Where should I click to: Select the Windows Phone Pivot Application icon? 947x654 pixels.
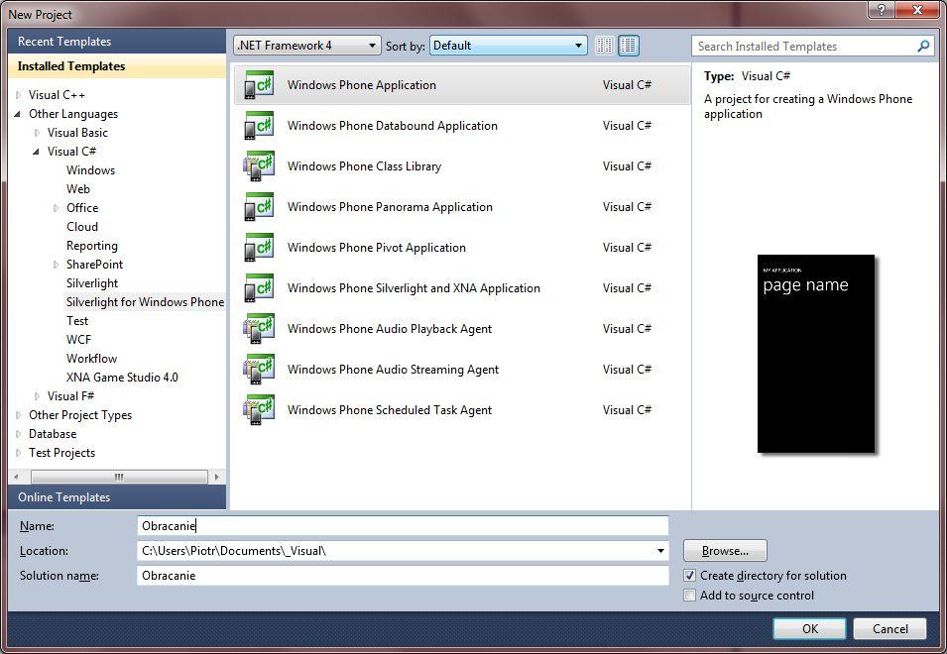click(259, 248)
